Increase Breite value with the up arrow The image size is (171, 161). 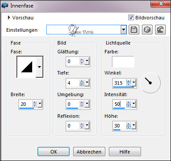pyautogui.click(x=35, y=102)
